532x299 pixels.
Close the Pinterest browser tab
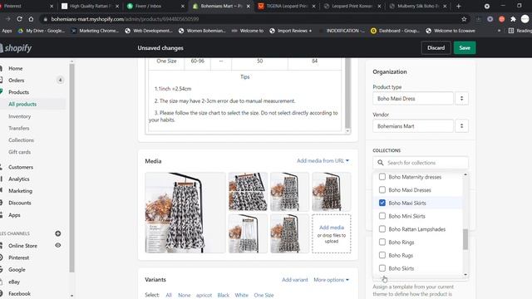[52, 6]
